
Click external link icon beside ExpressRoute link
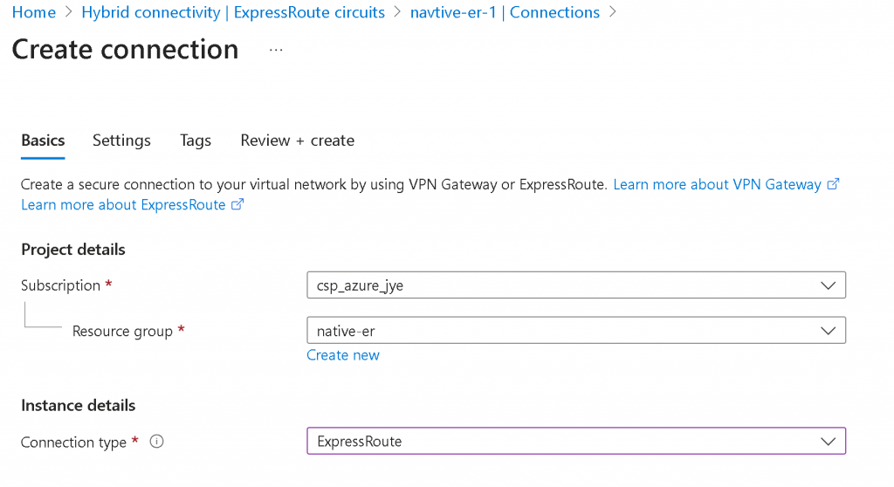[x=237, y=205]
